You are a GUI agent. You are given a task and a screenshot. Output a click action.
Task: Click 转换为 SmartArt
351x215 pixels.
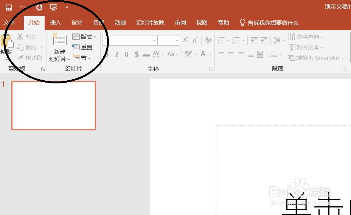pos(315,58)
